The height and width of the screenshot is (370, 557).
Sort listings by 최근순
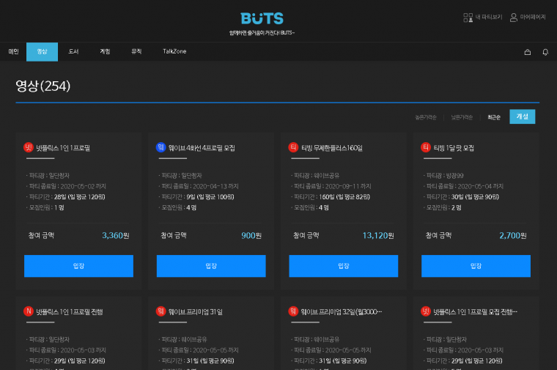pyautogui.click(x=494, y=117)
